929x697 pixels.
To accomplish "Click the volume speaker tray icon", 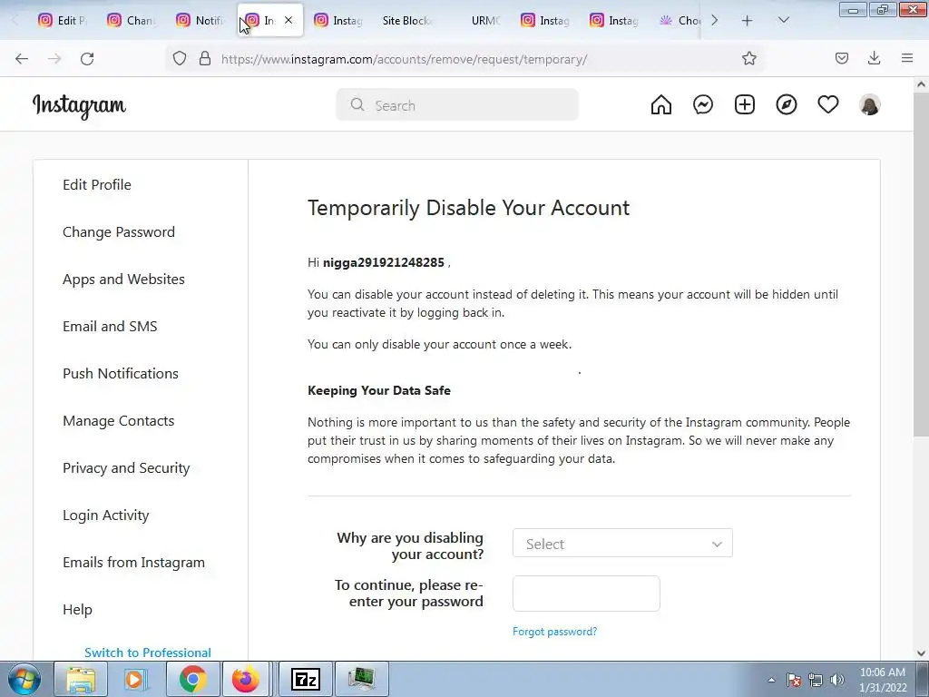I will point(837,680).
